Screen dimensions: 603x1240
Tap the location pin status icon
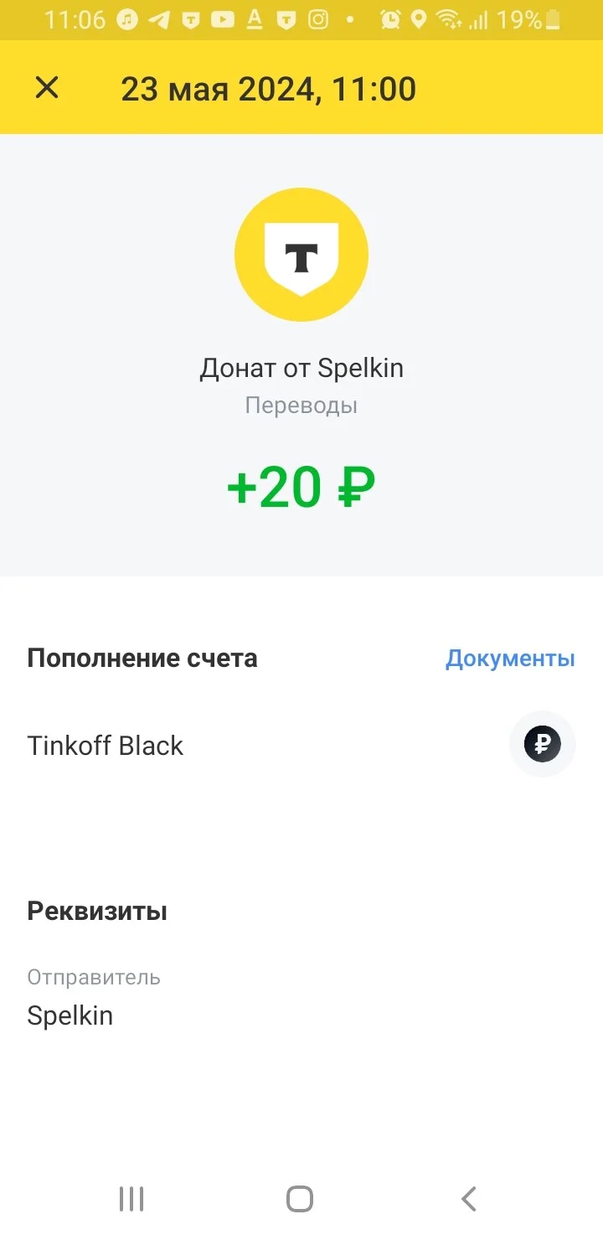[x=420, y=19]
